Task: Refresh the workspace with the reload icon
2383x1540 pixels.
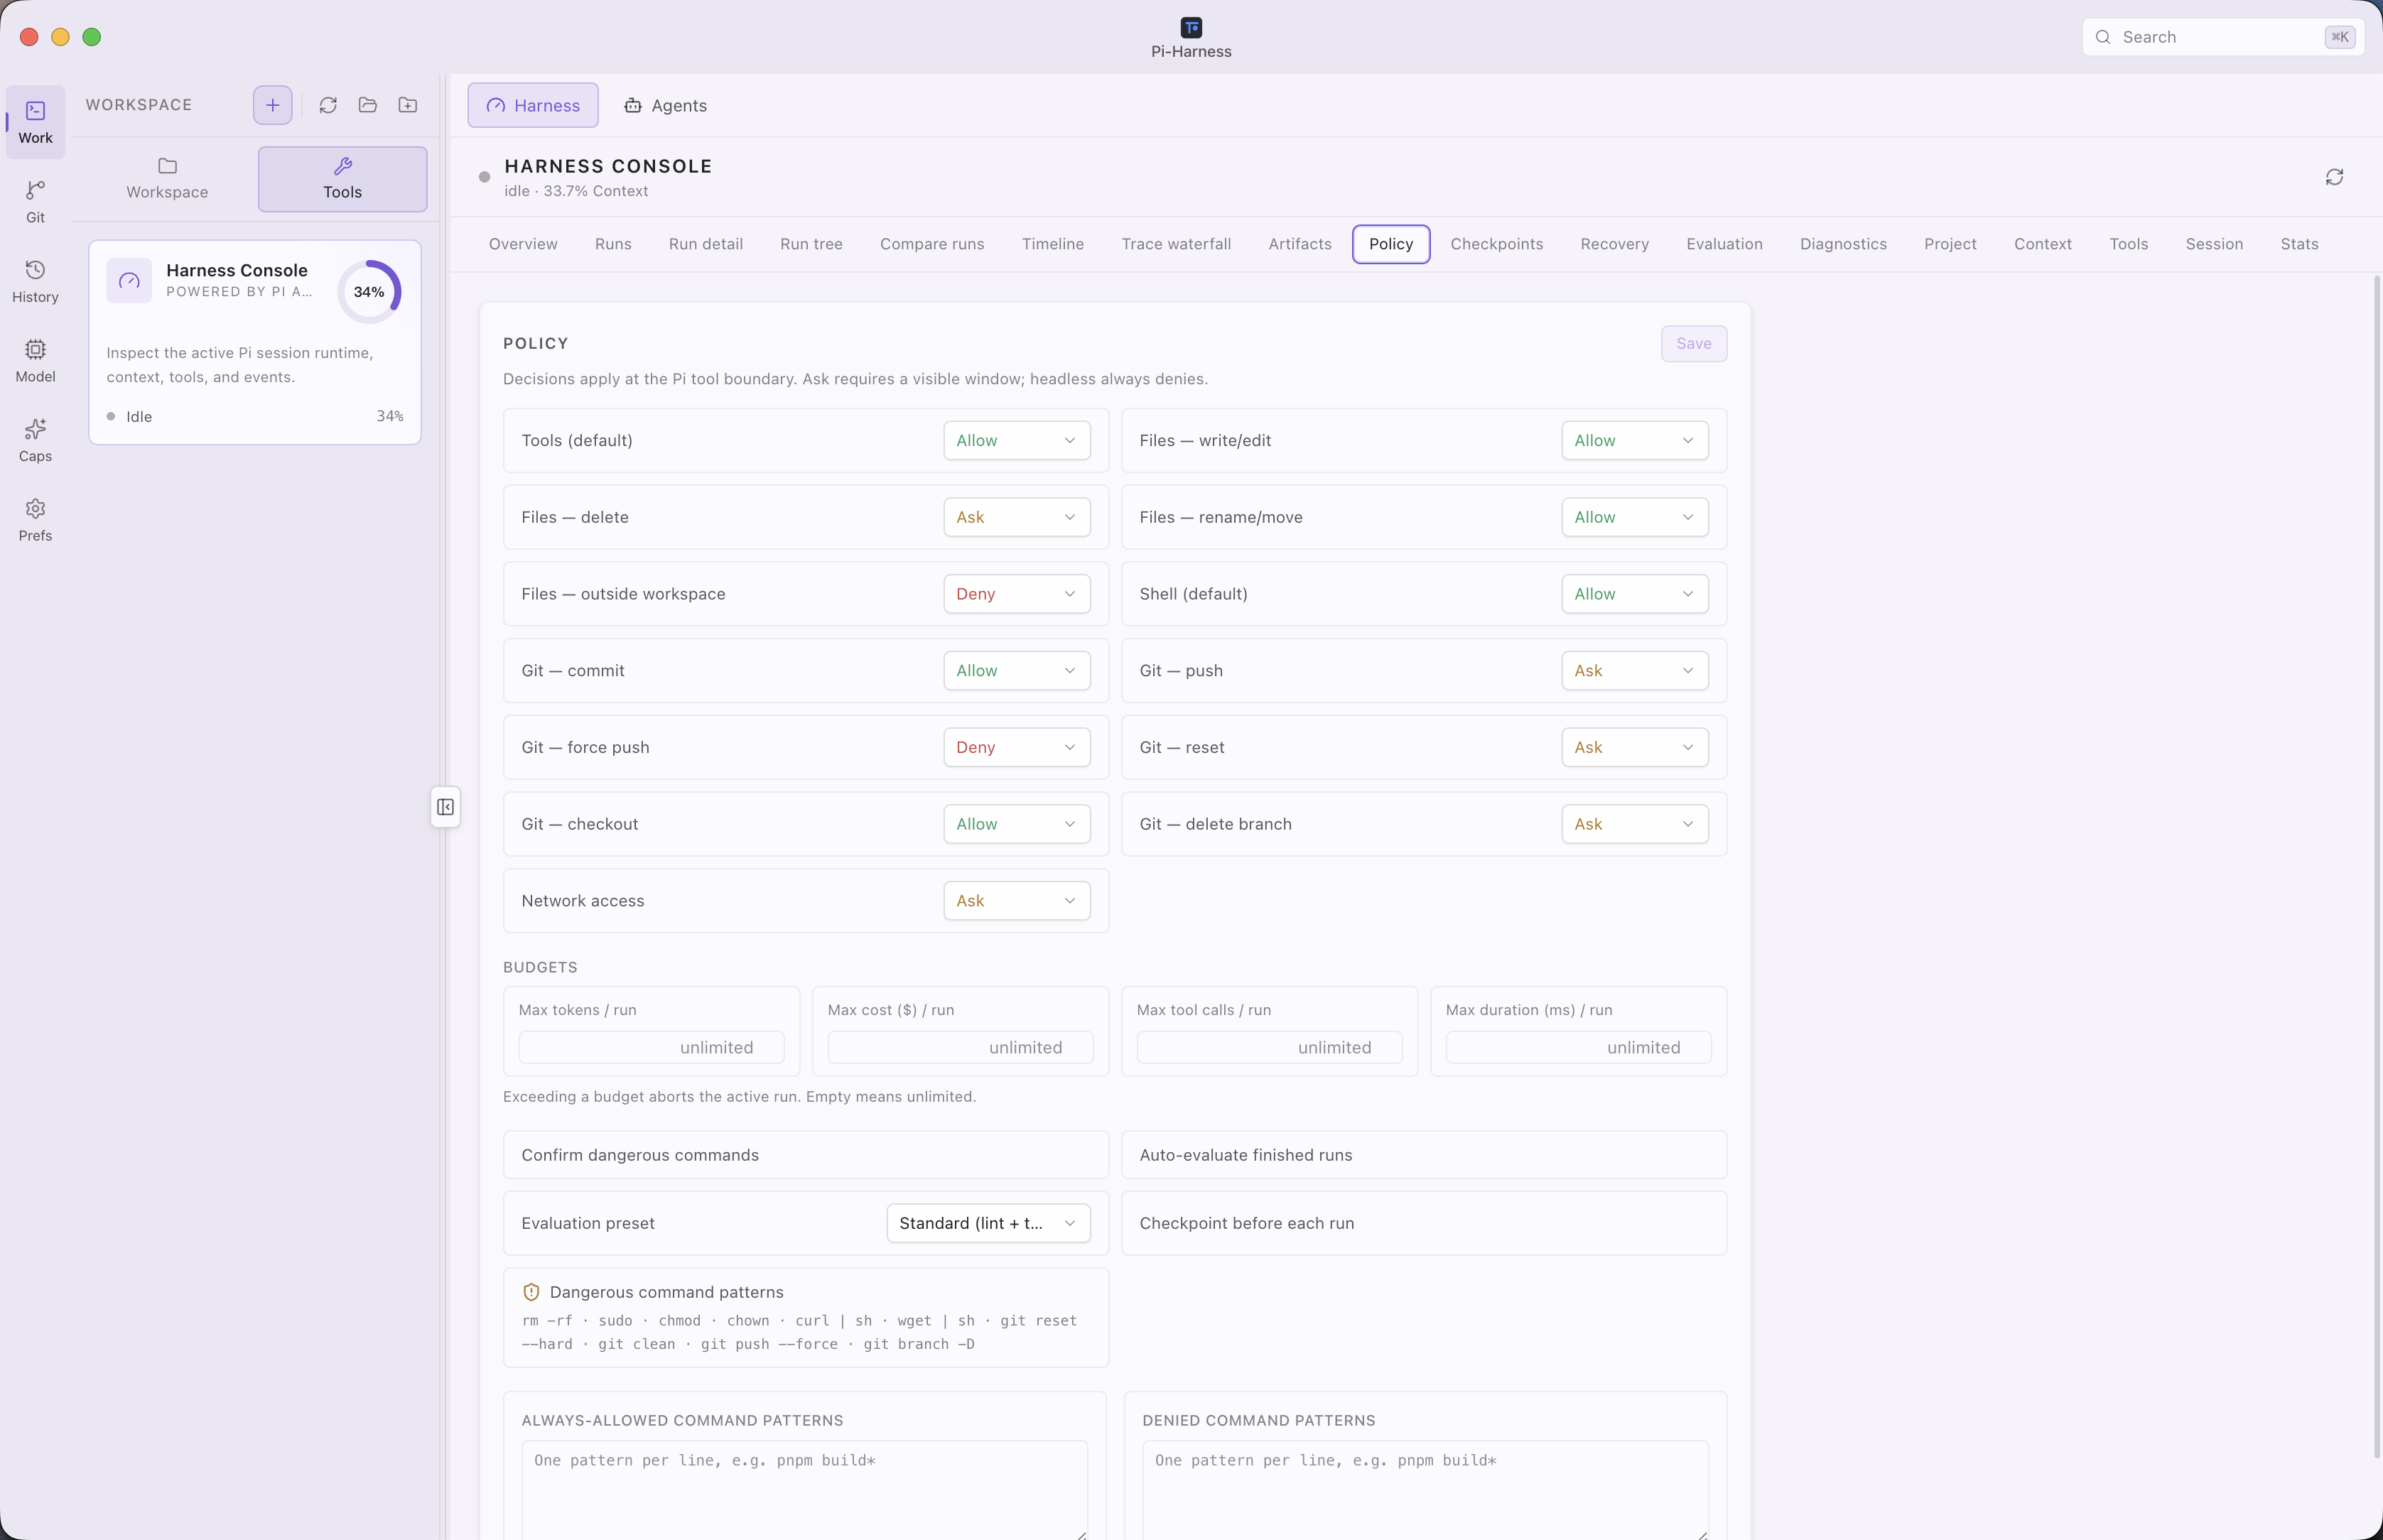Action: (x=328, y=105)
